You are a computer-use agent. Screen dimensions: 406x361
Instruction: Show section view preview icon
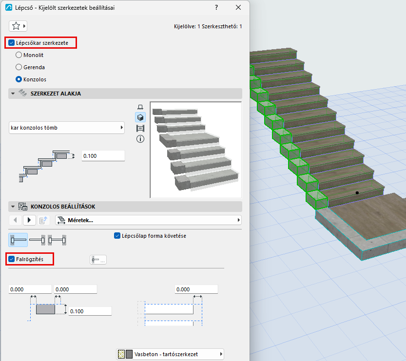point(140,128)
